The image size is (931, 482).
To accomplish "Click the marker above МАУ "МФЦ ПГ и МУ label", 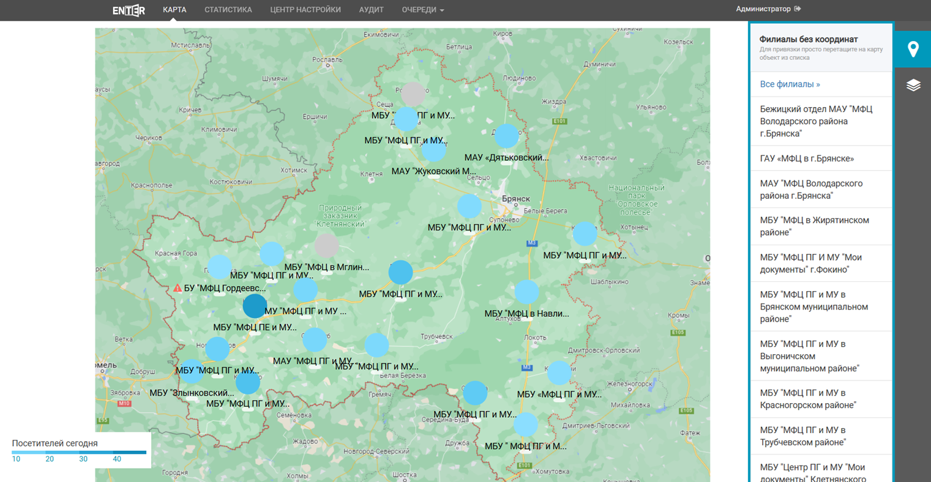I will pyautogui.click(x=315, y=339).
